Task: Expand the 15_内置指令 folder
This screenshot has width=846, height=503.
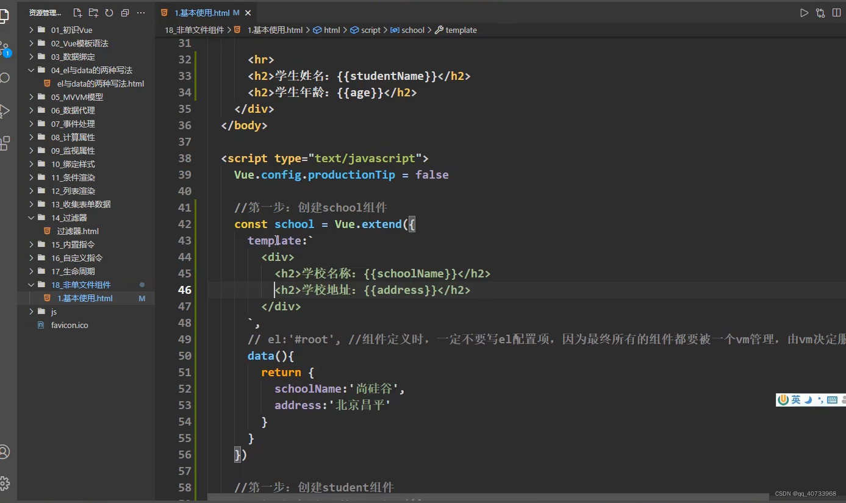Action: coord(85,244)
